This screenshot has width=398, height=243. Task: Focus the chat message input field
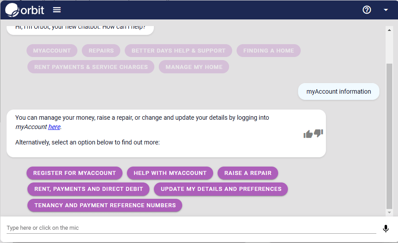tap(191, 228)
